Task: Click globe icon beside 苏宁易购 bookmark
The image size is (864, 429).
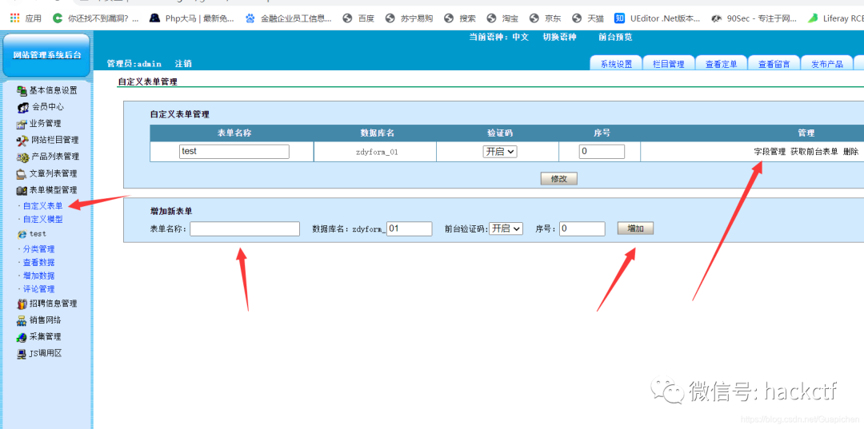Action: [x=390, y=18]
